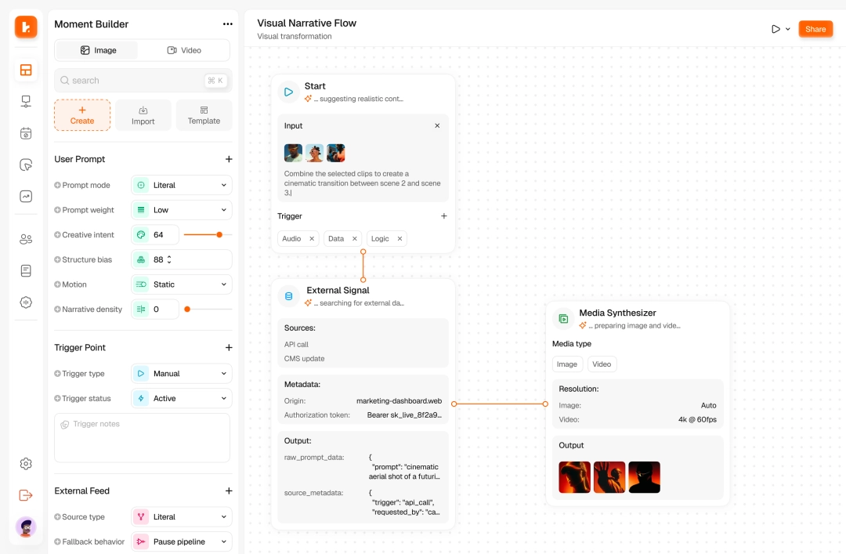Click the Creative intent value field

click(155, 235)
